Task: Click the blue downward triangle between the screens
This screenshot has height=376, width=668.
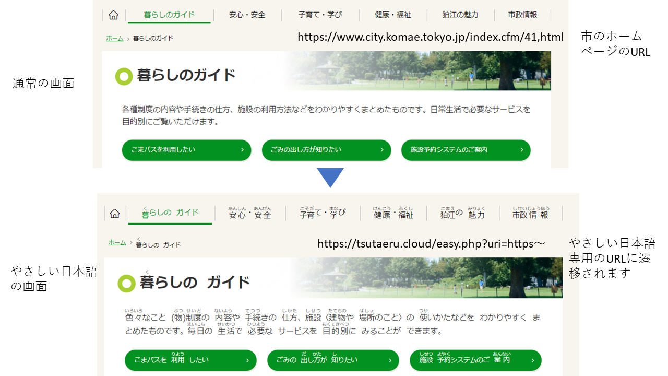Action: tap(330, 178)
